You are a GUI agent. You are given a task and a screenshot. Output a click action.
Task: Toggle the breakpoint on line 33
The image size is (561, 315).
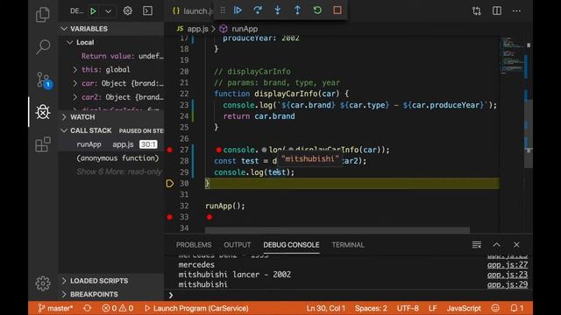(169, 217)
